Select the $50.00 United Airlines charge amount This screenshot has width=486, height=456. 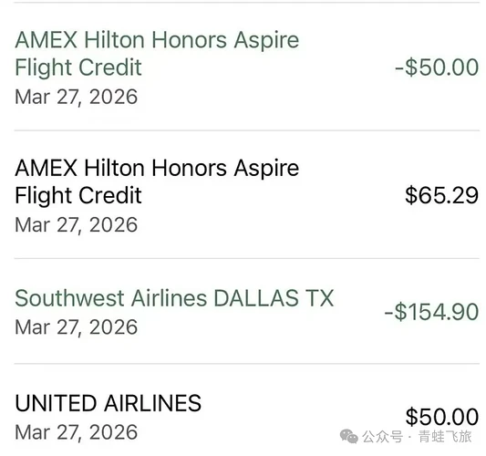point(442,417)
